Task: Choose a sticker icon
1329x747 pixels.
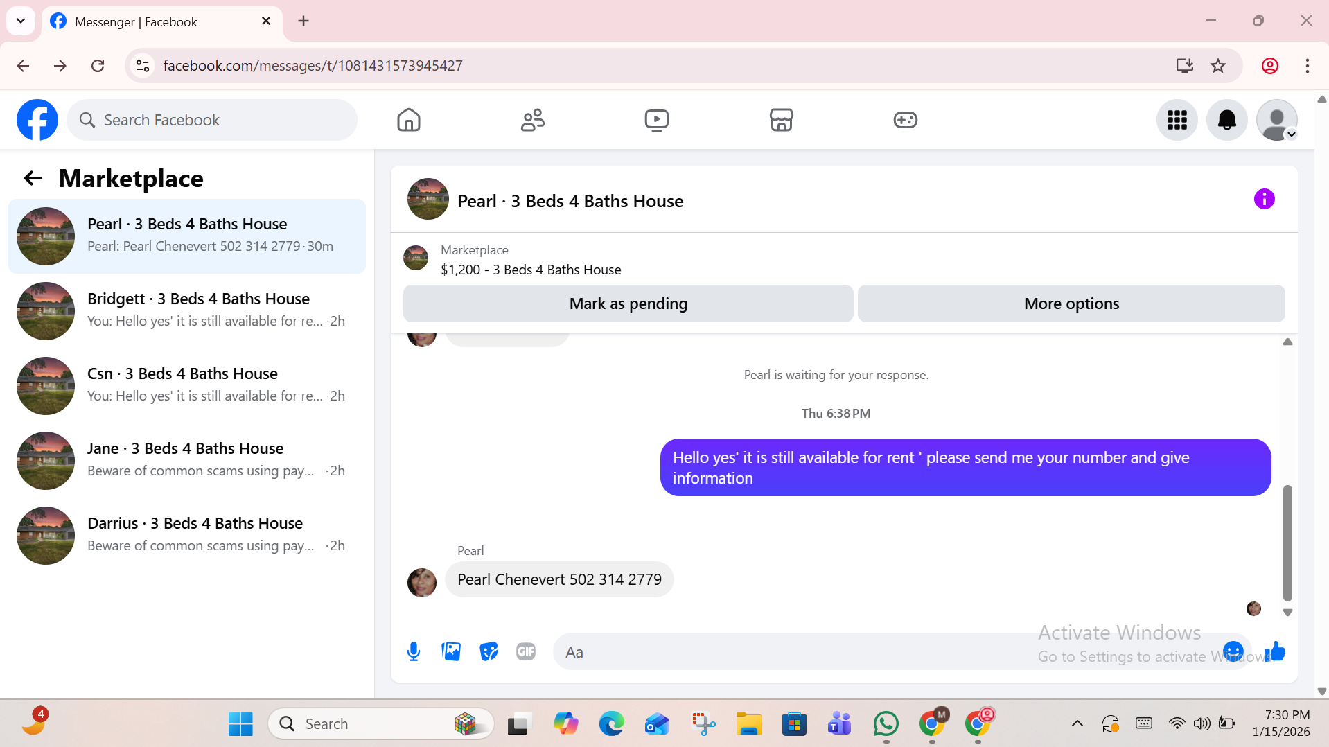Action: pyautogui.click(x=489, y=651)
